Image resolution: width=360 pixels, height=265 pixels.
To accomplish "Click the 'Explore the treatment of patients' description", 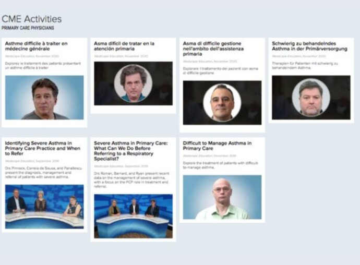I will click(x=221, y=165).
